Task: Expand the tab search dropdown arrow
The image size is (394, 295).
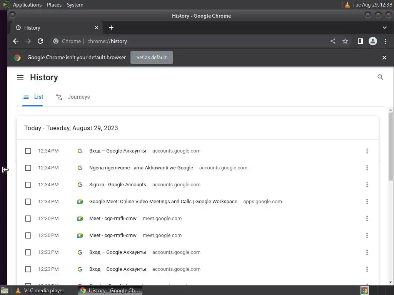Action: (x=385, y=28)
